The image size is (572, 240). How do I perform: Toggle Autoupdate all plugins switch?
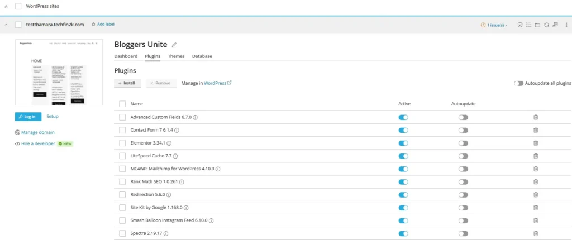[518, 83]
